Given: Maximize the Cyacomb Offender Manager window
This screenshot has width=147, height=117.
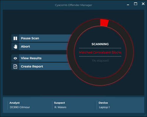Looking at the screenshot, I should [136, 4].
